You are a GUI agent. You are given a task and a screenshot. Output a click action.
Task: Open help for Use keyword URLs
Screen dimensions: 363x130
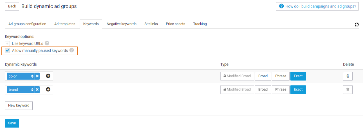47,43
